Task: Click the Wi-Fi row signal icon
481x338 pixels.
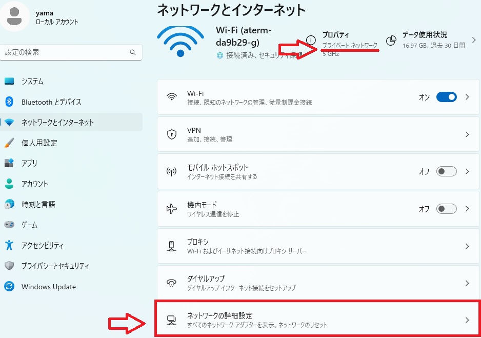Action: pos(171,97)
